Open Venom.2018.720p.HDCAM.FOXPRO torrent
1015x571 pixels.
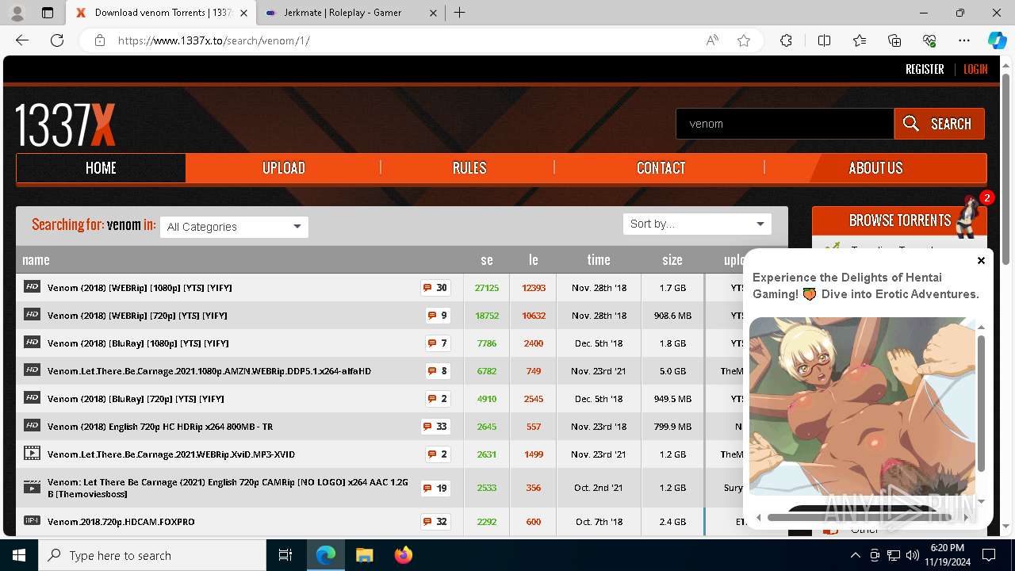click(x=121, y=522)
